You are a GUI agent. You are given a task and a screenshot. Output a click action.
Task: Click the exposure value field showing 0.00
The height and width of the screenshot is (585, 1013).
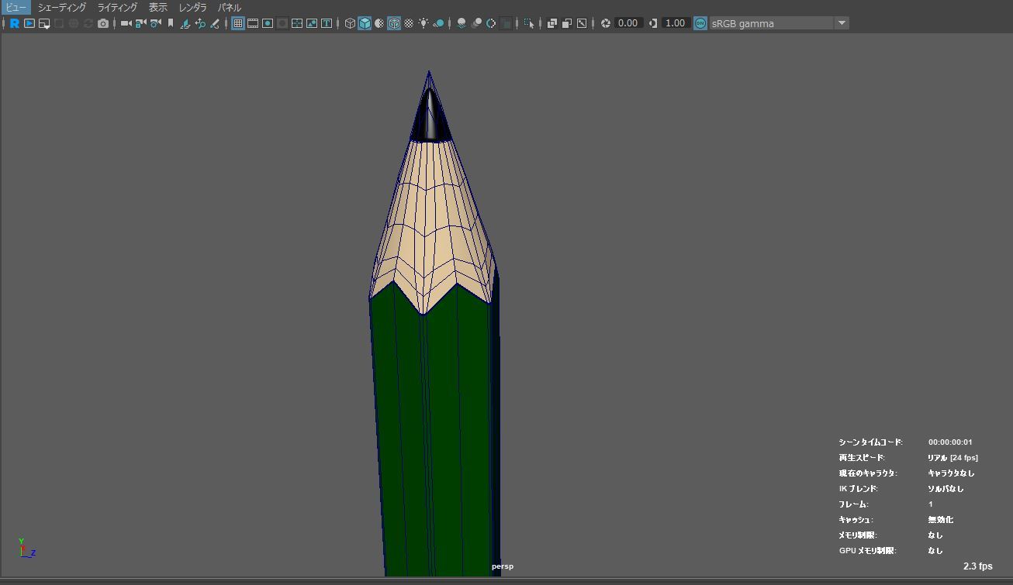point(628,23)
